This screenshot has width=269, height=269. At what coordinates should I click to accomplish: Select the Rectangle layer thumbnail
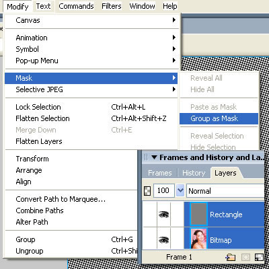(x=198, y=215)
